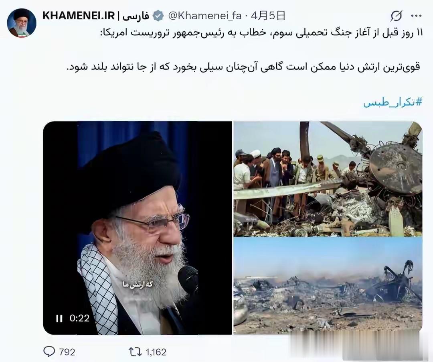433x362 pixels.
Task: Open the video of the cleric speaking
Action: click(138, 228)
